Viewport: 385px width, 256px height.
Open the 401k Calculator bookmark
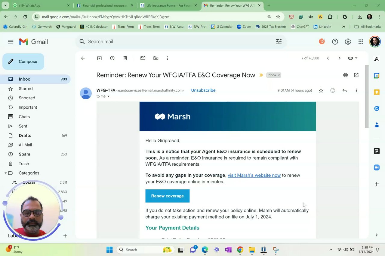click(94, 27)
